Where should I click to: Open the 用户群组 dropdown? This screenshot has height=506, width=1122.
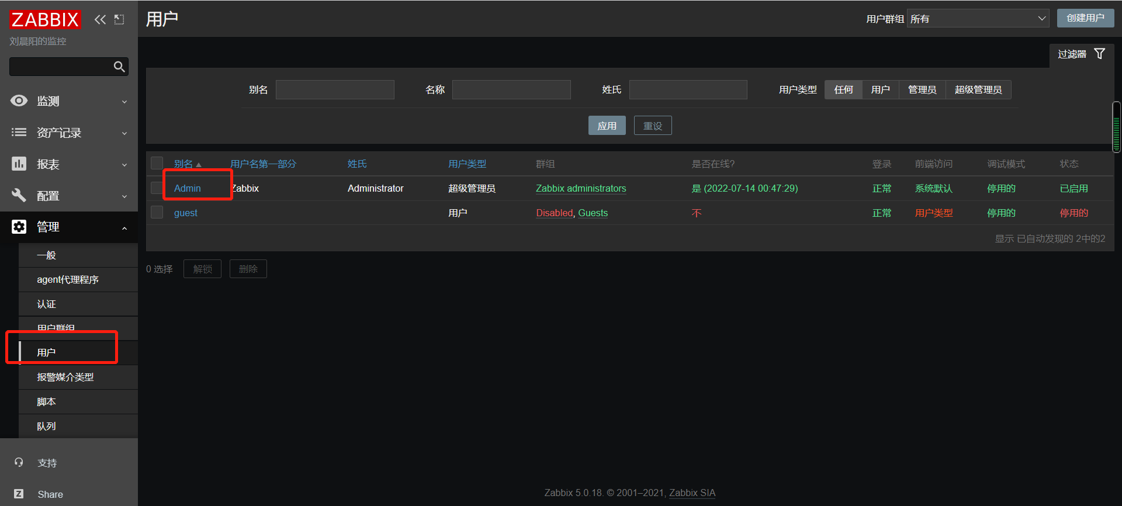(x=978, y=19)
